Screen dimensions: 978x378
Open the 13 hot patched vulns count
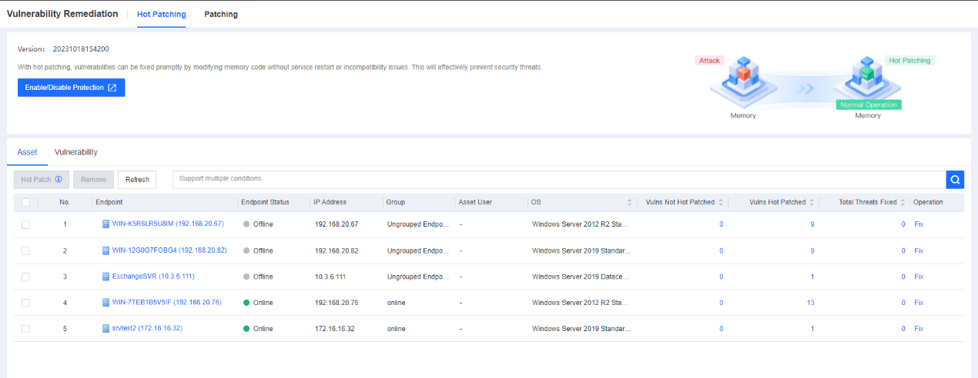pos(810,303)
